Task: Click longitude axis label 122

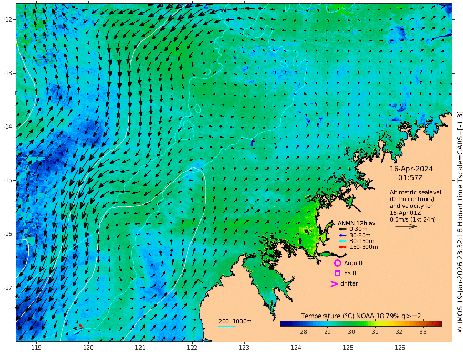Action: click(x=192, y=348)
